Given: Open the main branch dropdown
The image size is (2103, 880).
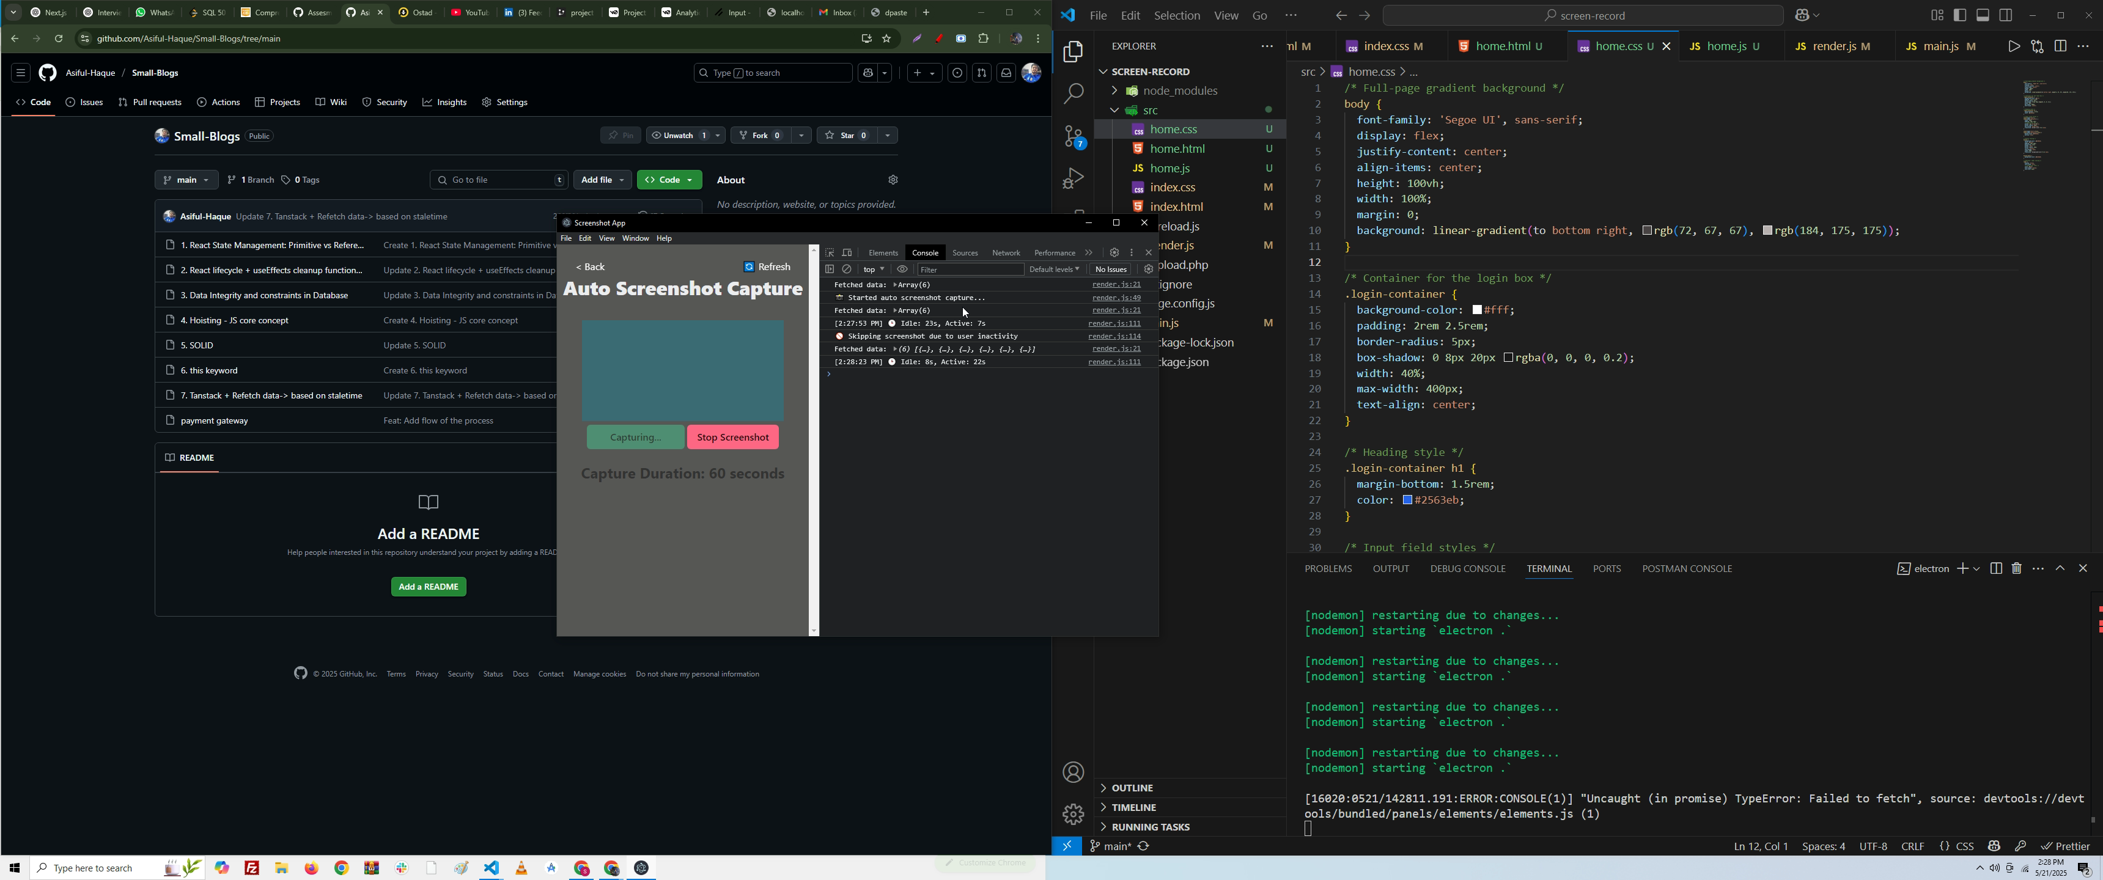Looking at the screenshot, I should click(x=186, y=180).
